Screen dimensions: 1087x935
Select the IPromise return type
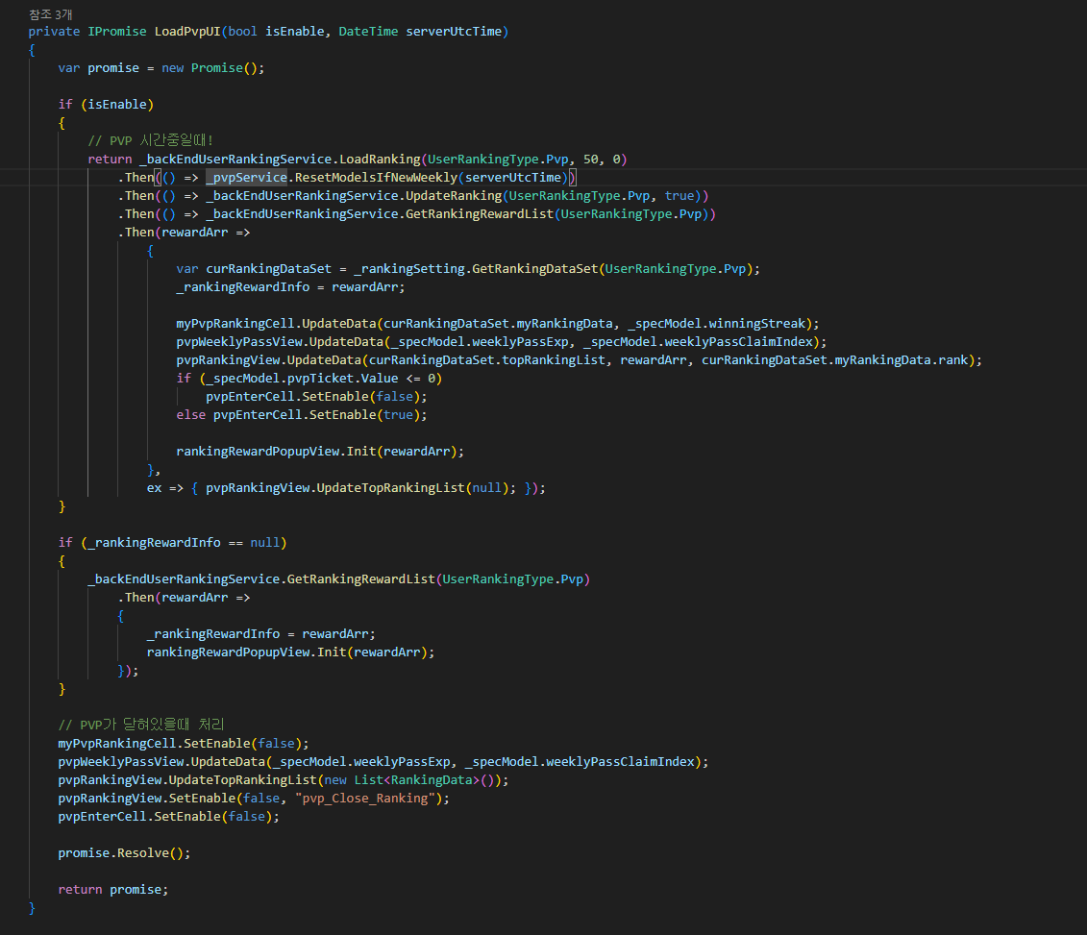click(x=116, y=32)
